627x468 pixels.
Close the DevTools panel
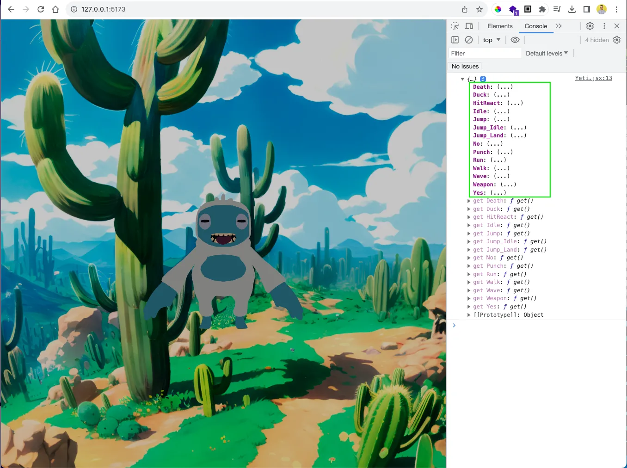point(617,26)
